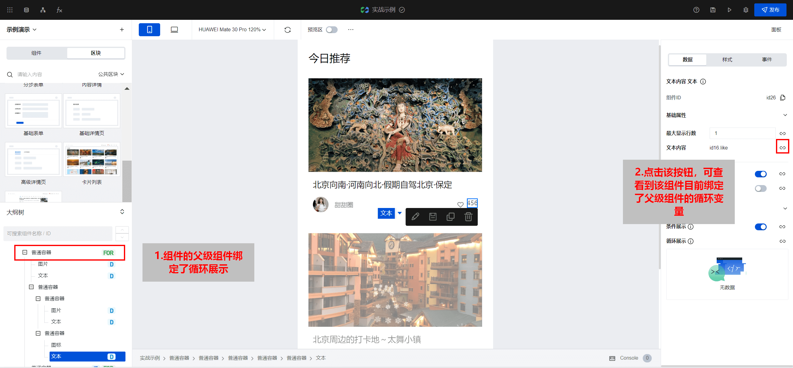Switch to the 样式 tab
Image resolution: width=793 pixels, height=368 pixels.
pos(727,60)
